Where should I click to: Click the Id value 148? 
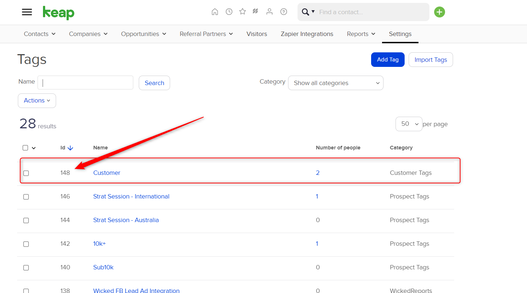(65, 173)
